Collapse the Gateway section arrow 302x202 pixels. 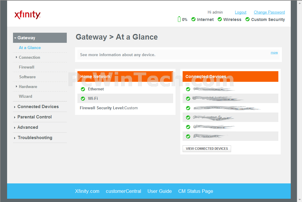[x=15, y=38]
